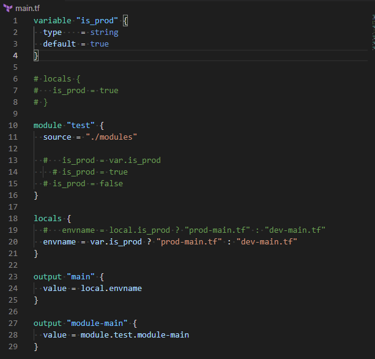Click line number 10 in the gutter
Image resolution: width=375 pixels, height=359 pixels.
pos(13,126)
